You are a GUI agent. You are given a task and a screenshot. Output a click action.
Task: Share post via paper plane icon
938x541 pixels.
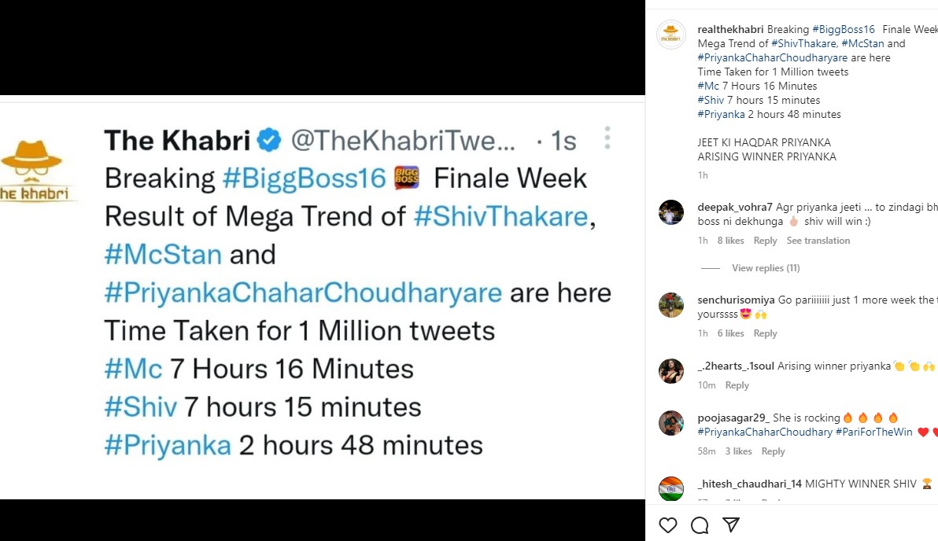[730, 524]
